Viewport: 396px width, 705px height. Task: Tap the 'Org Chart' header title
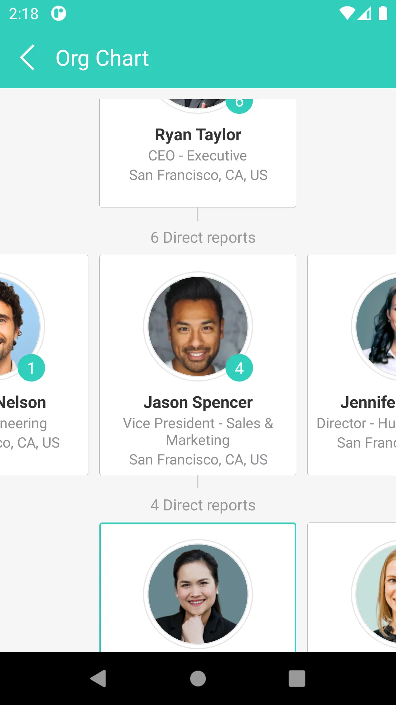(102, 58)
